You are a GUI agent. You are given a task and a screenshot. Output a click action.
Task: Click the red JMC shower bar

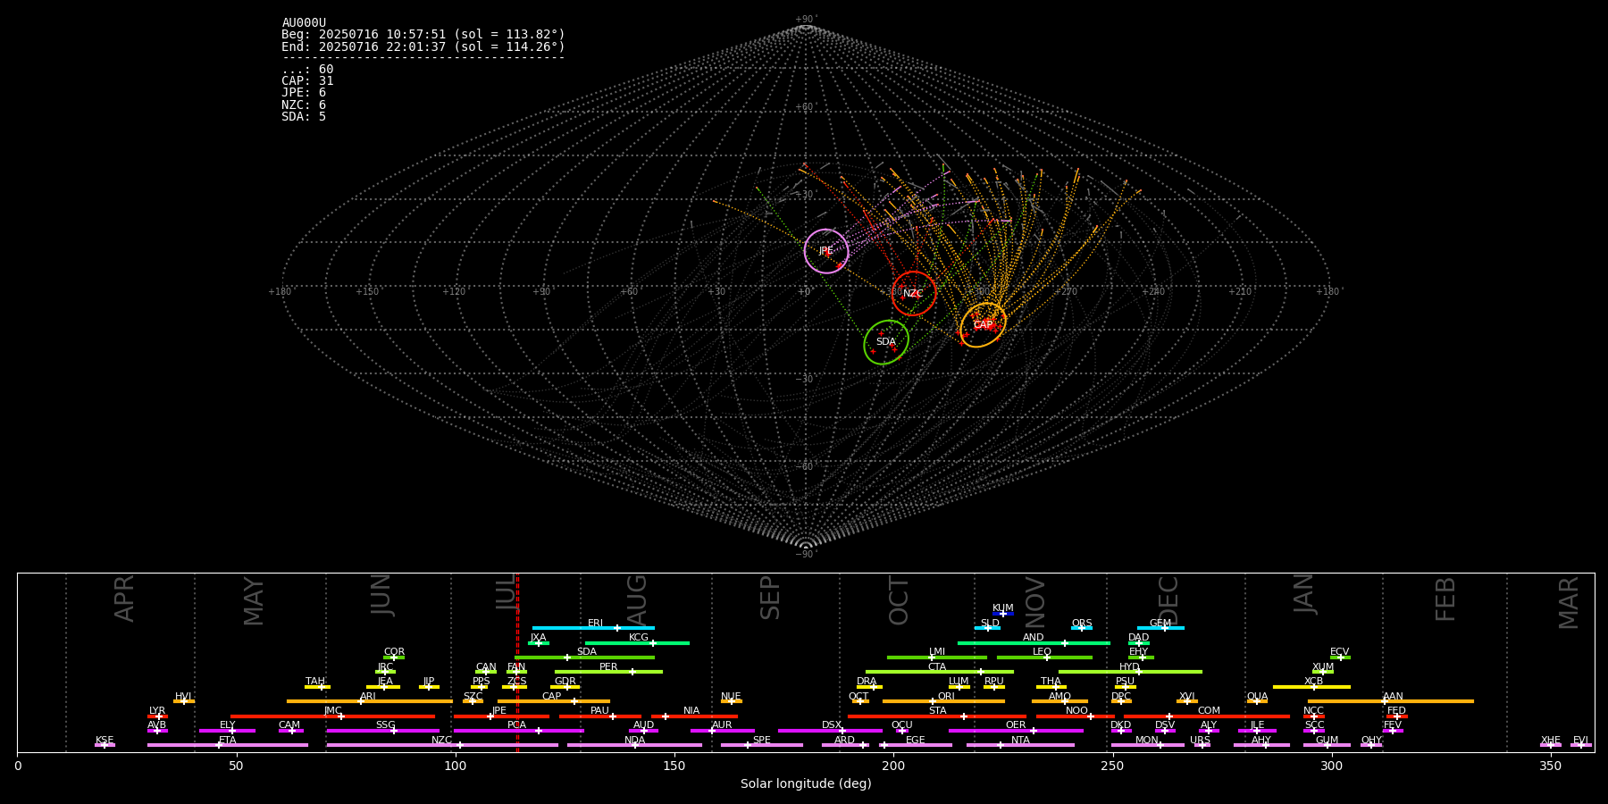(x=332, y=716)
